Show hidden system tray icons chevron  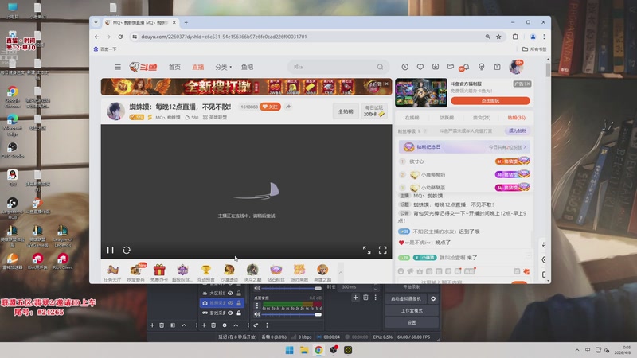[x=576, y=350]
